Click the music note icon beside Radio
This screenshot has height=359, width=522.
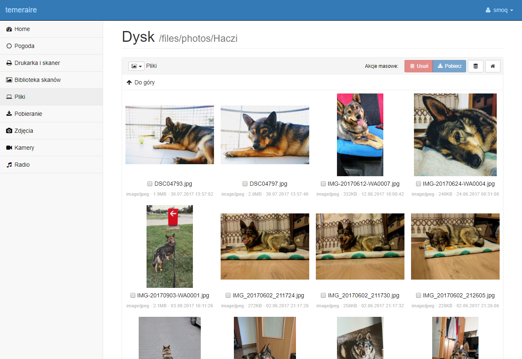9,165
